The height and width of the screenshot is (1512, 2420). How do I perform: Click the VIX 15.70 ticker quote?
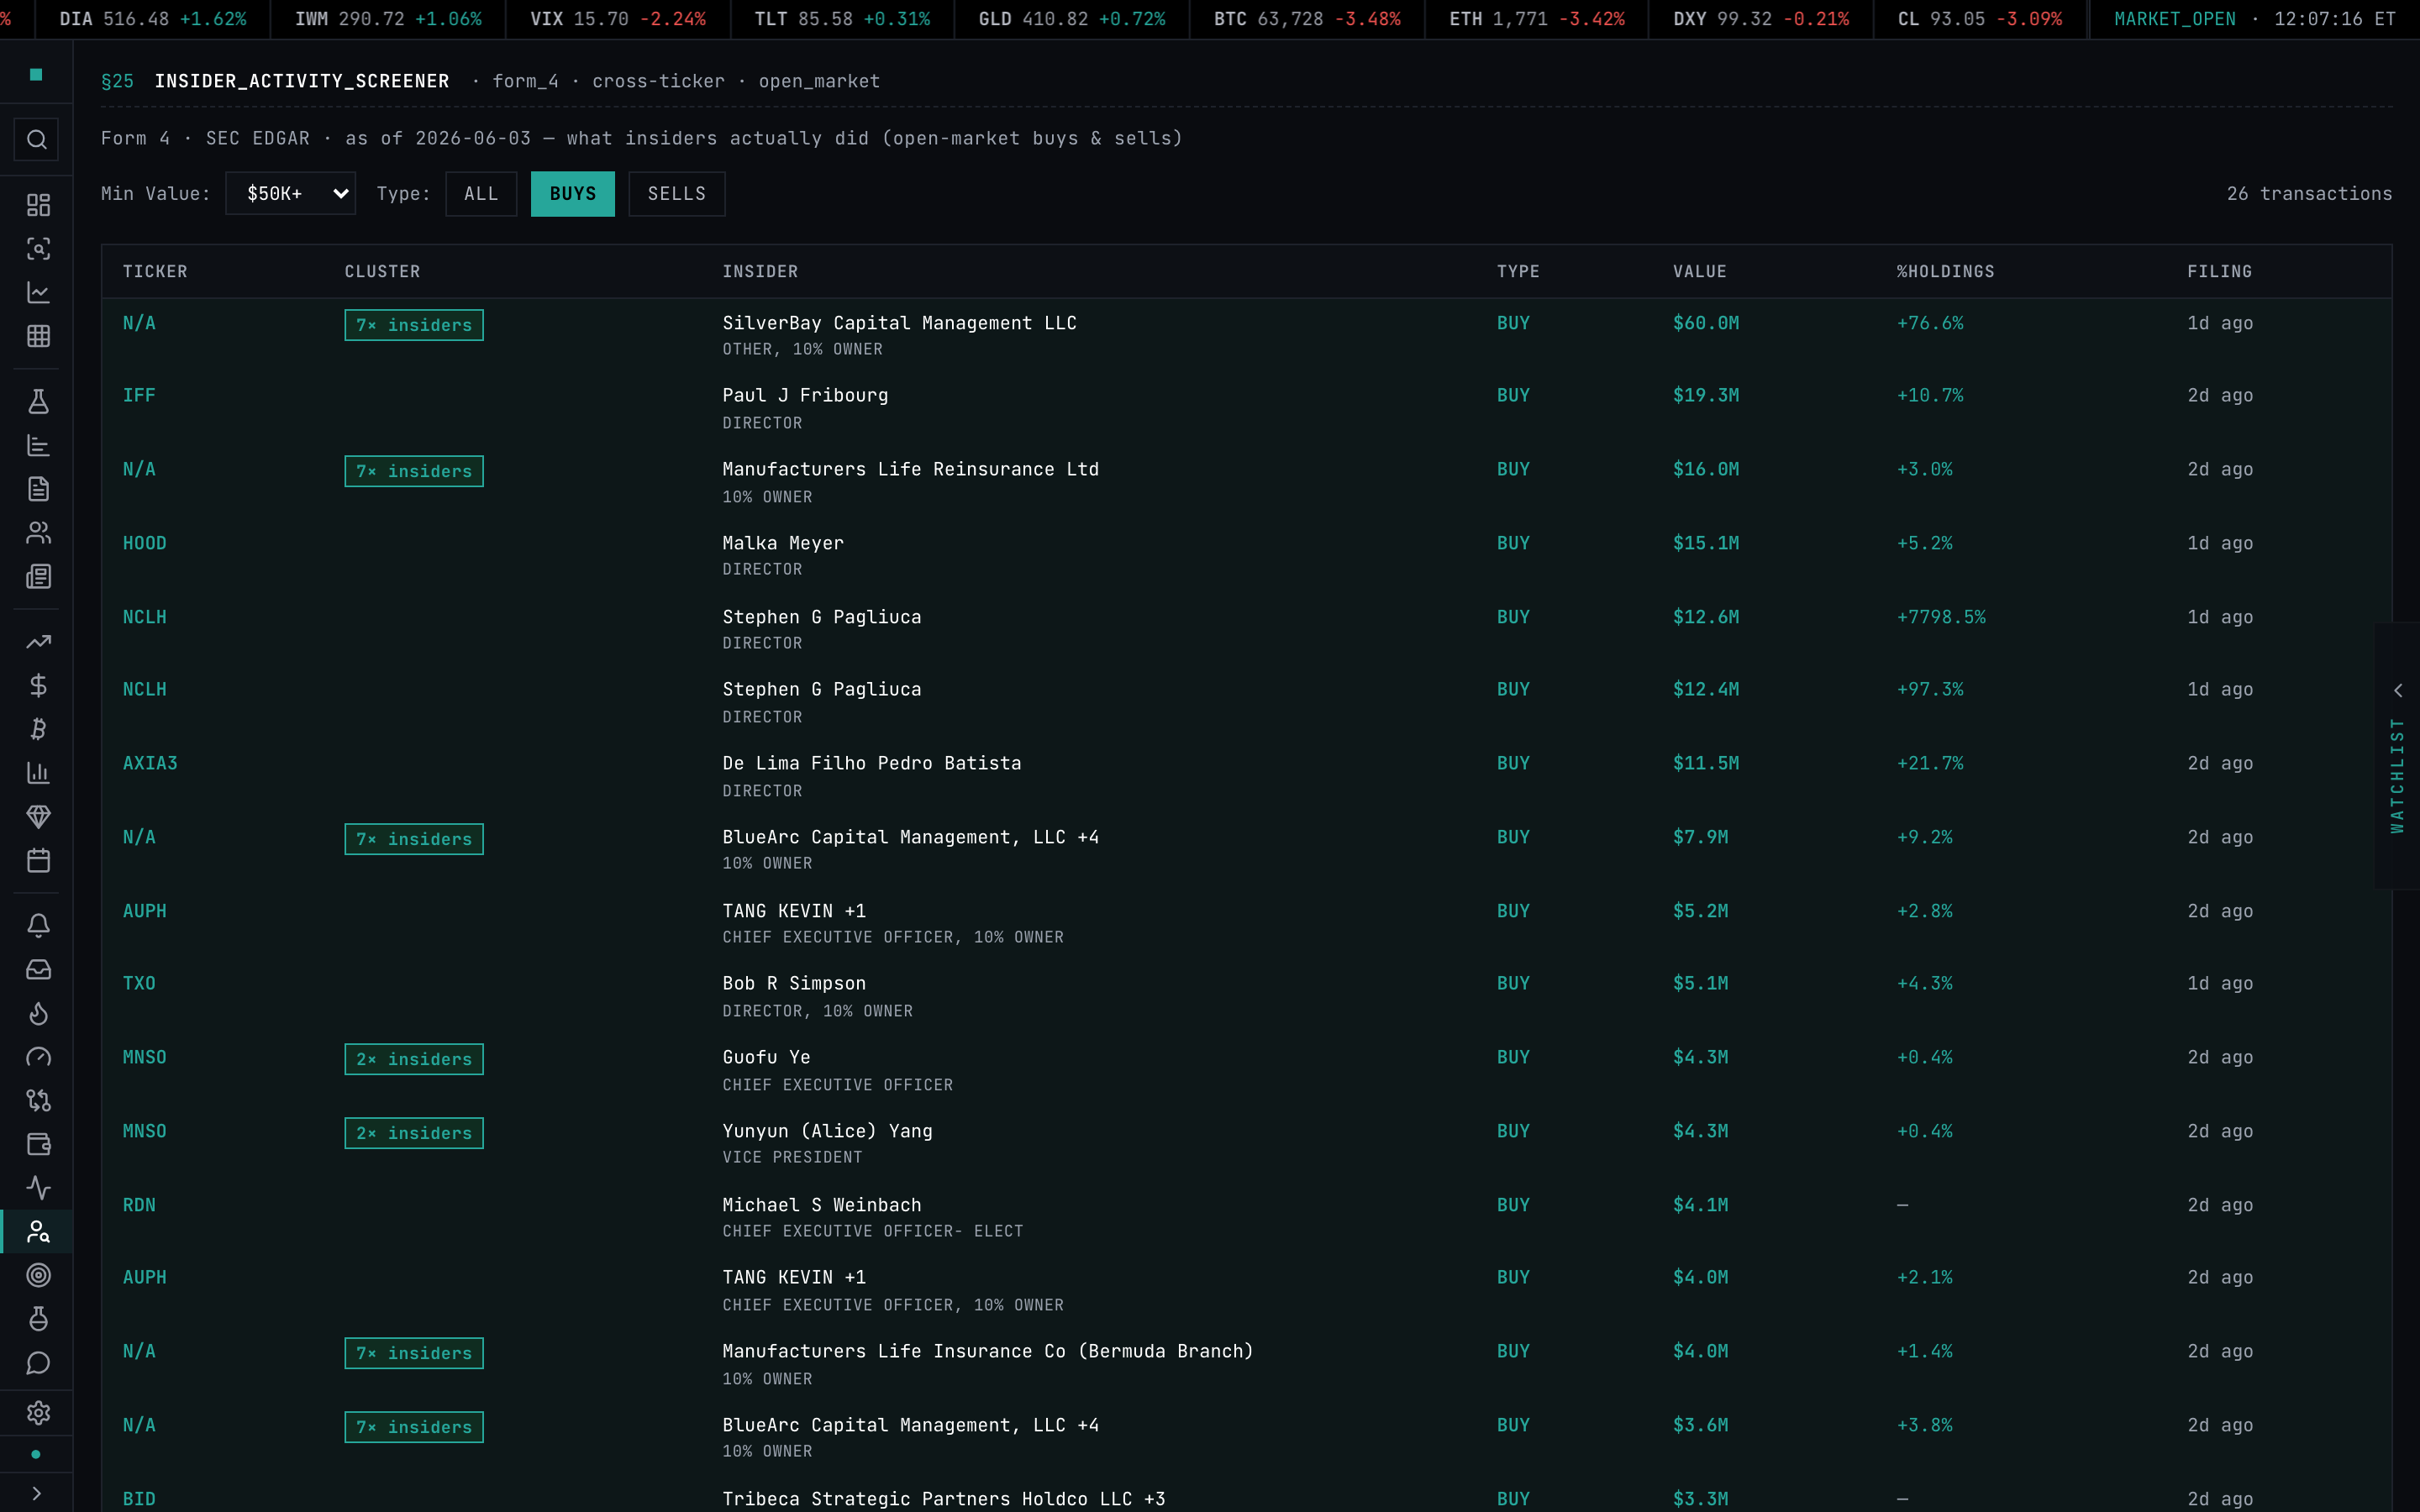(617, 19)
